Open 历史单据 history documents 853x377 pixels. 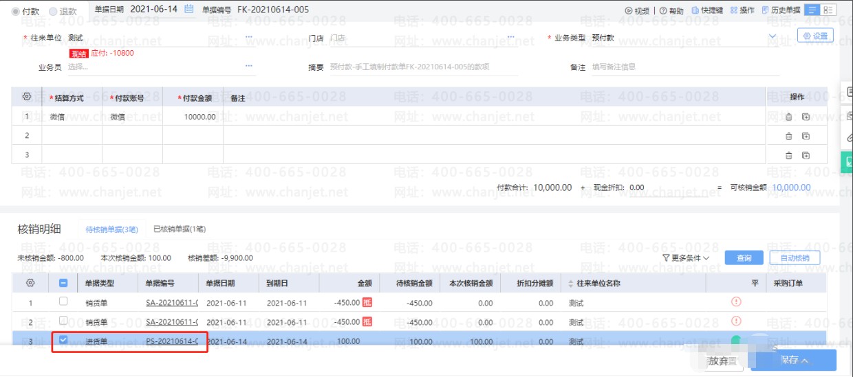[781, 11]
